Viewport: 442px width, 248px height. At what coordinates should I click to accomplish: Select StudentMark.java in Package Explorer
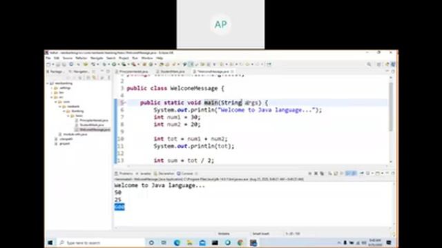[90, 125]
